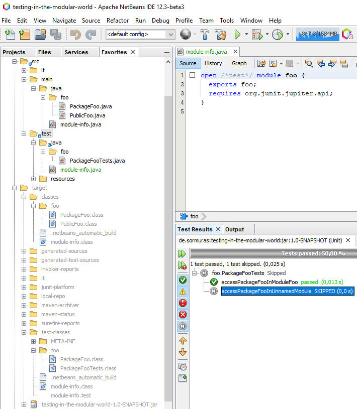The width and height of the screenshot is (357, 409).
Task: Click the Save All toolbar icon
Action: (56, 35)
